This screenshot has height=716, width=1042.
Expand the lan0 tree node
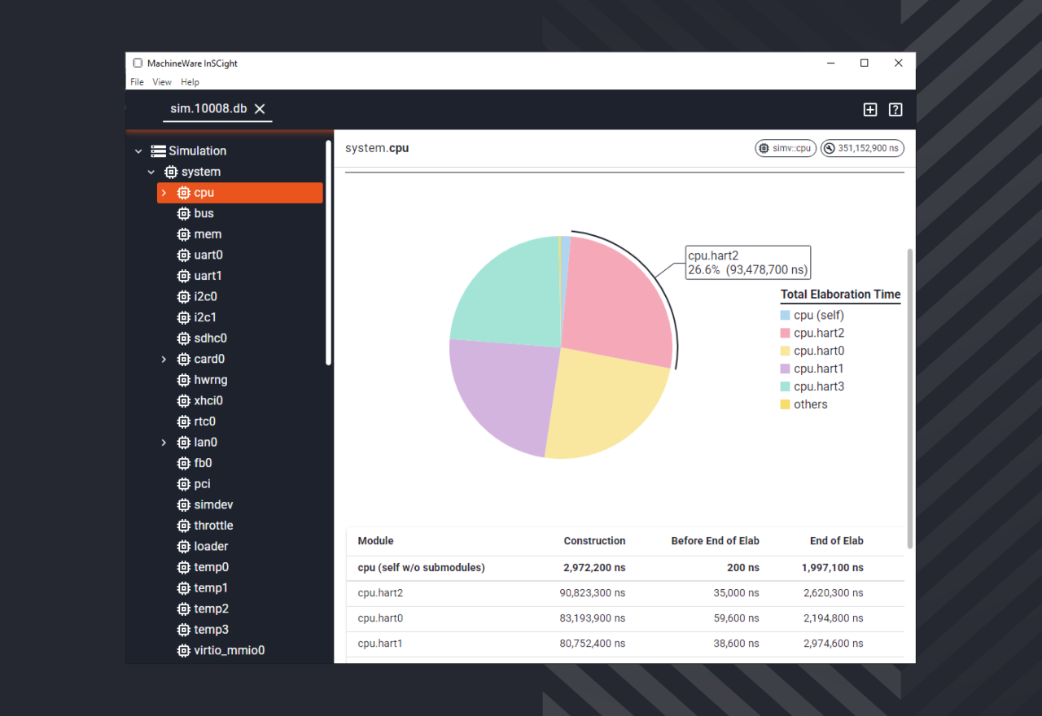(x=162, y=442)
